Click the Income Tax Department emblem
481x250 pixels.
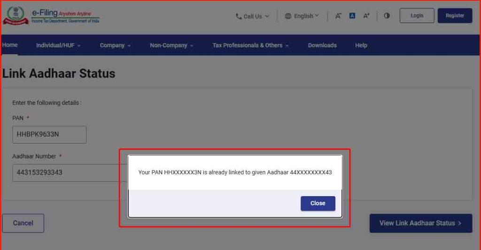[16, 15]
